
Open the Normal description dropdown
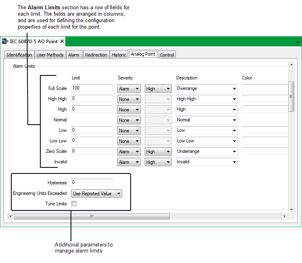pos(206,120)
